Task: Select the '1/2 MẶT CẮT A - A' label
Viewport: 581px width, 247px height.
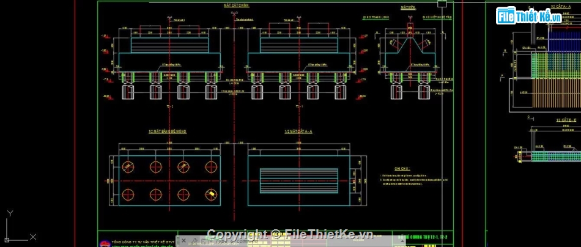Action: click(298, 131)
